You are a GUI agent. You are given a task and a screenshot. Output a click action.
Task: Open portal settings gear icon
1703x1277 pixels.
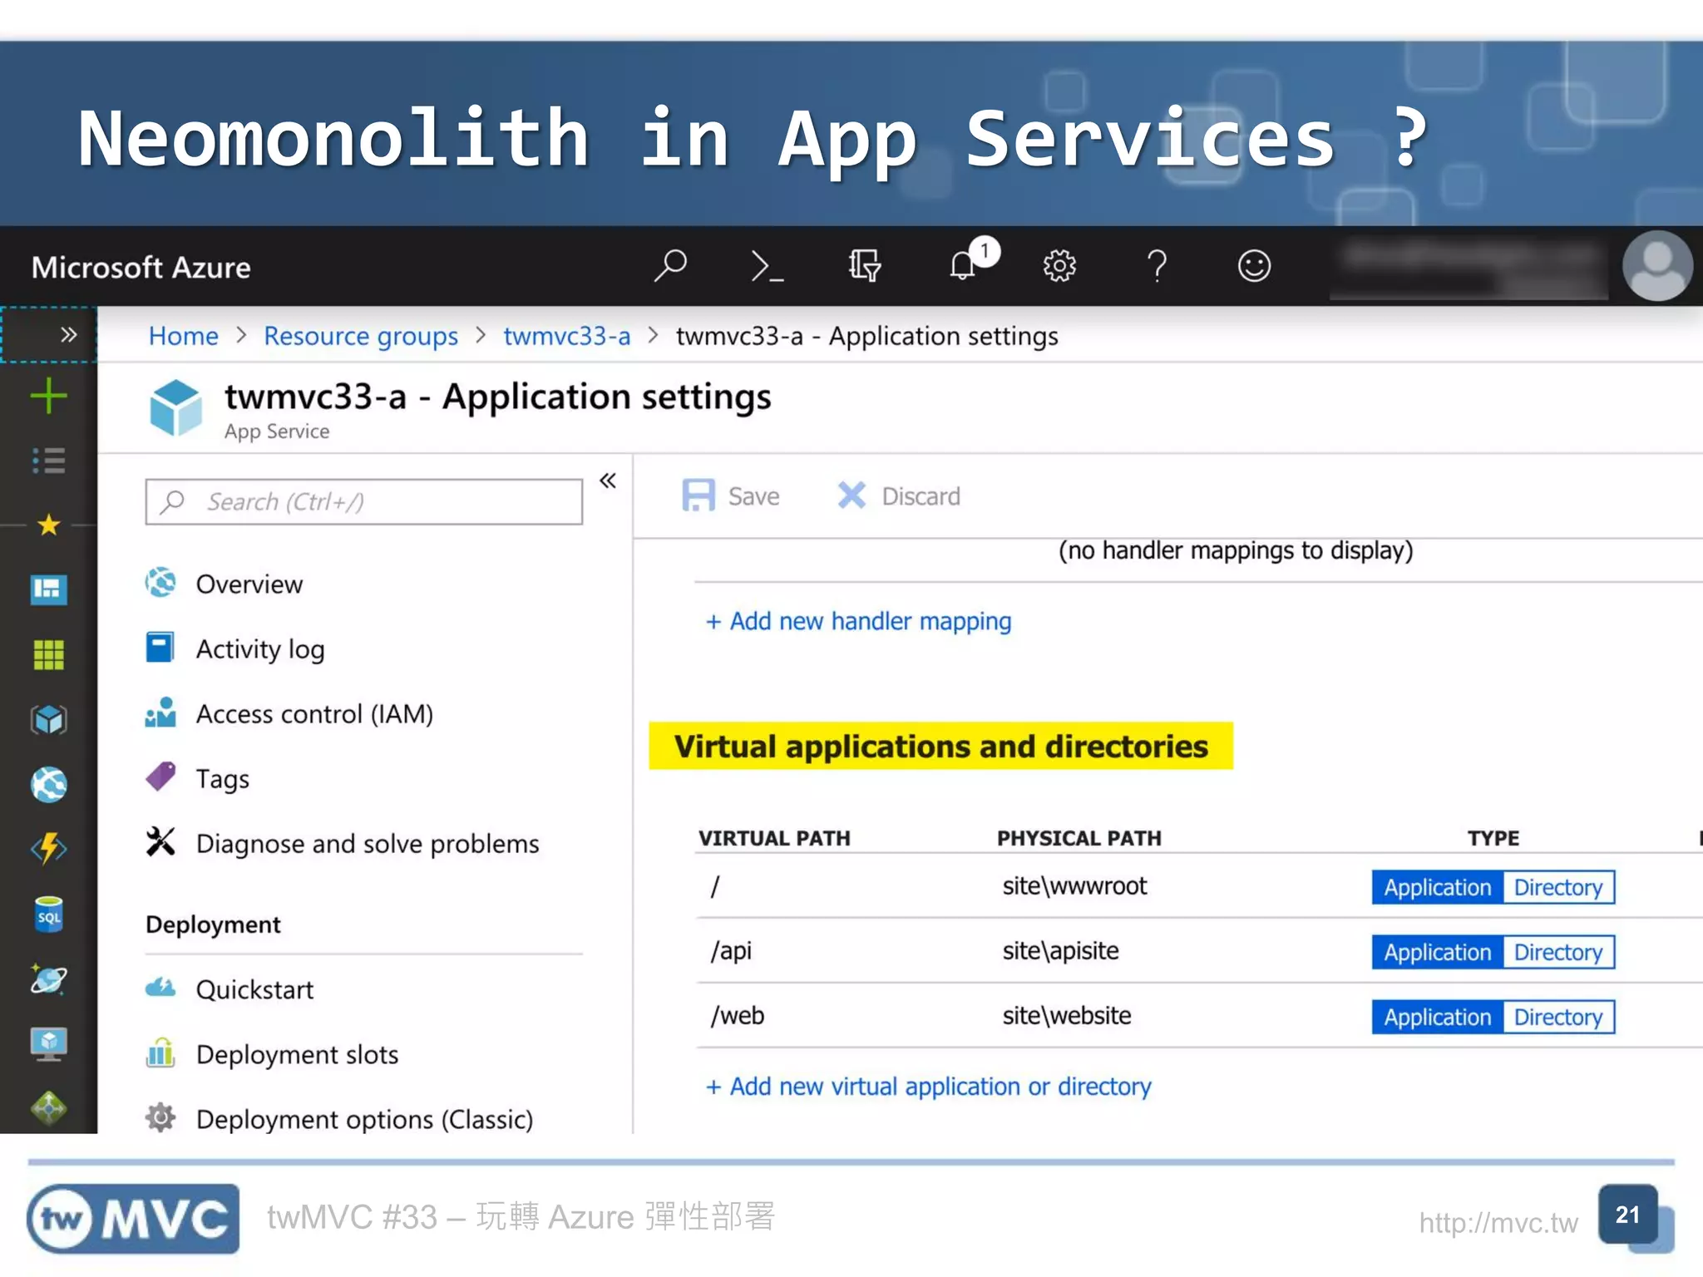[1059, 266]
